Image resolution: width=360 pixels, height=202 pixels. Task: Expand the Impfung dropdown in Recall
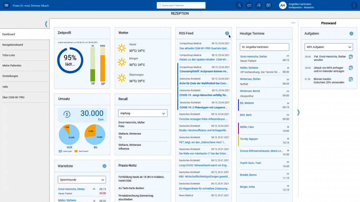pyautogui.click(x=143, y=113)
